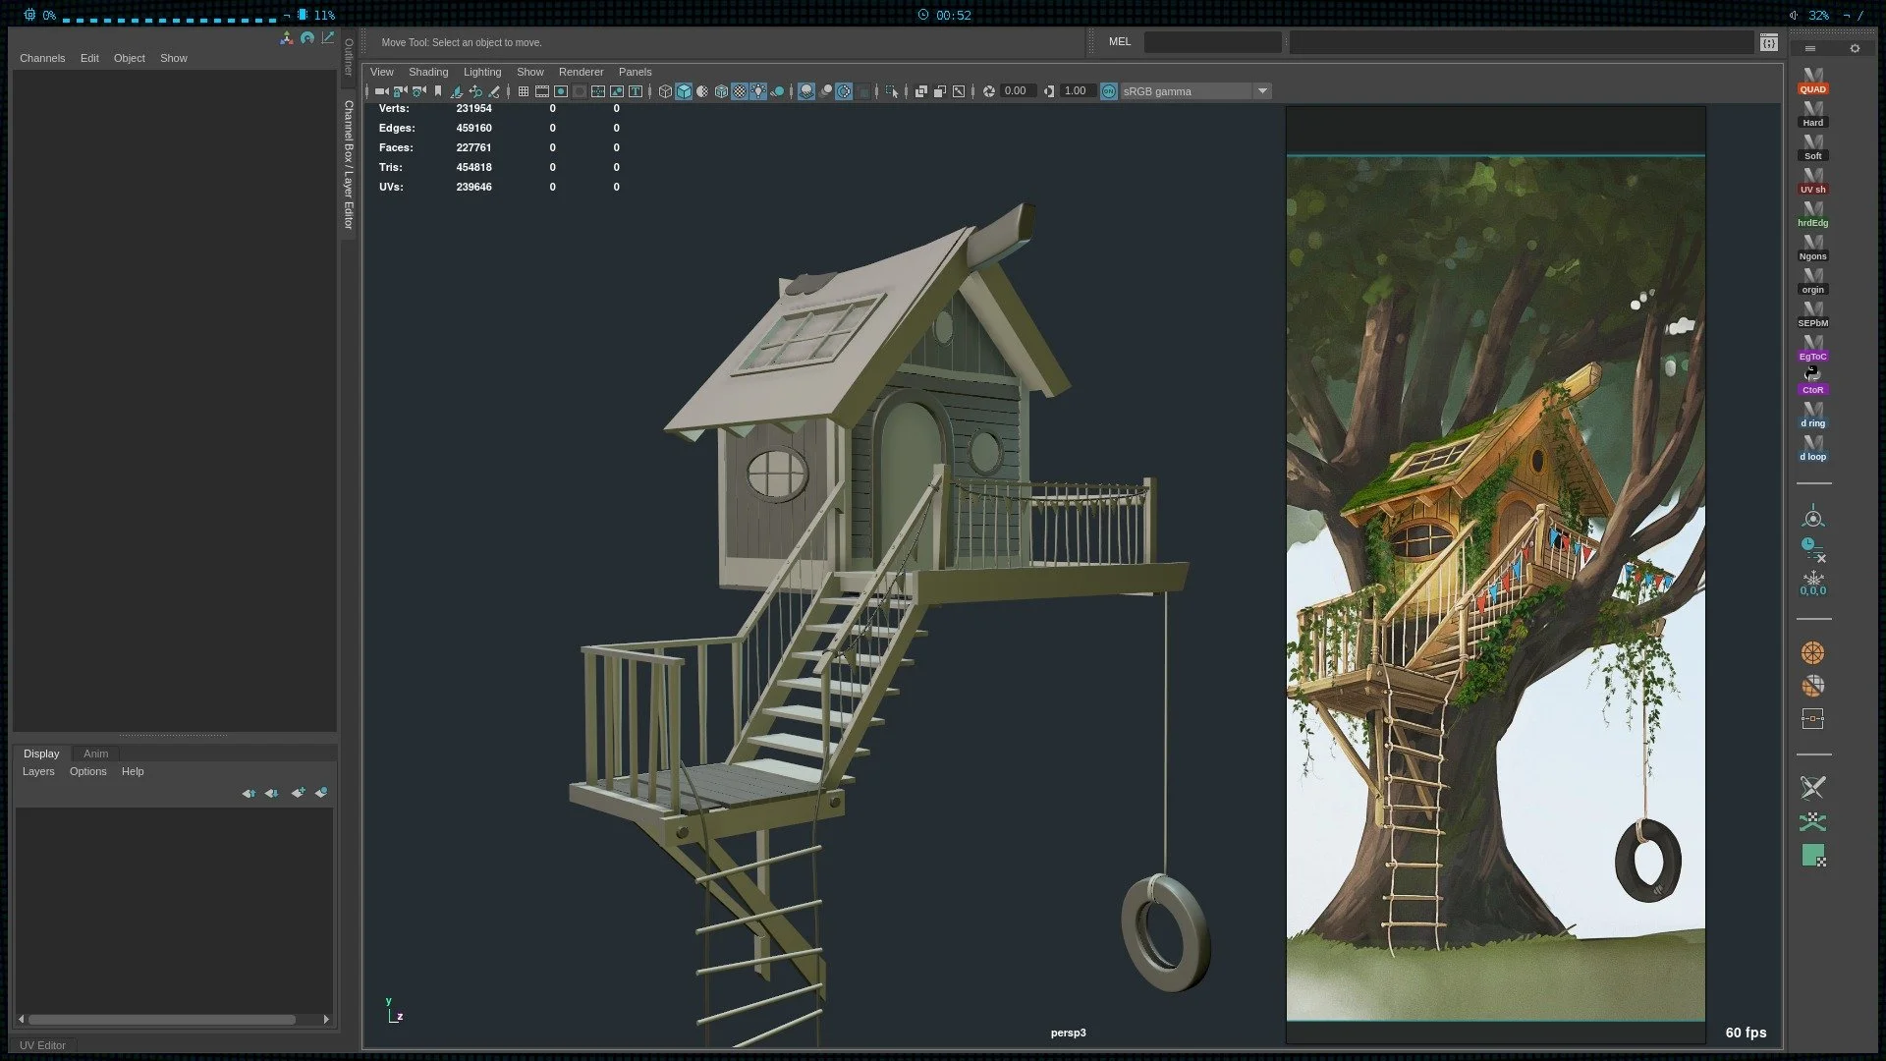
Task: Enable use all lights icon
Action: (x=758, y=91)
